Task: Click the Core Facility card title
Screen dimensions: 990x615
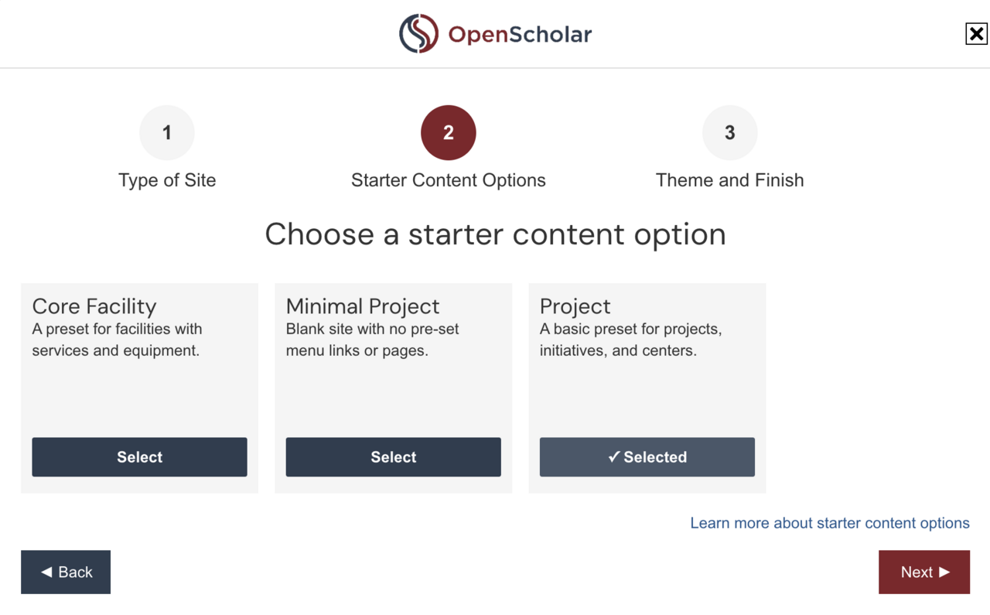Action: click(94, 306)
